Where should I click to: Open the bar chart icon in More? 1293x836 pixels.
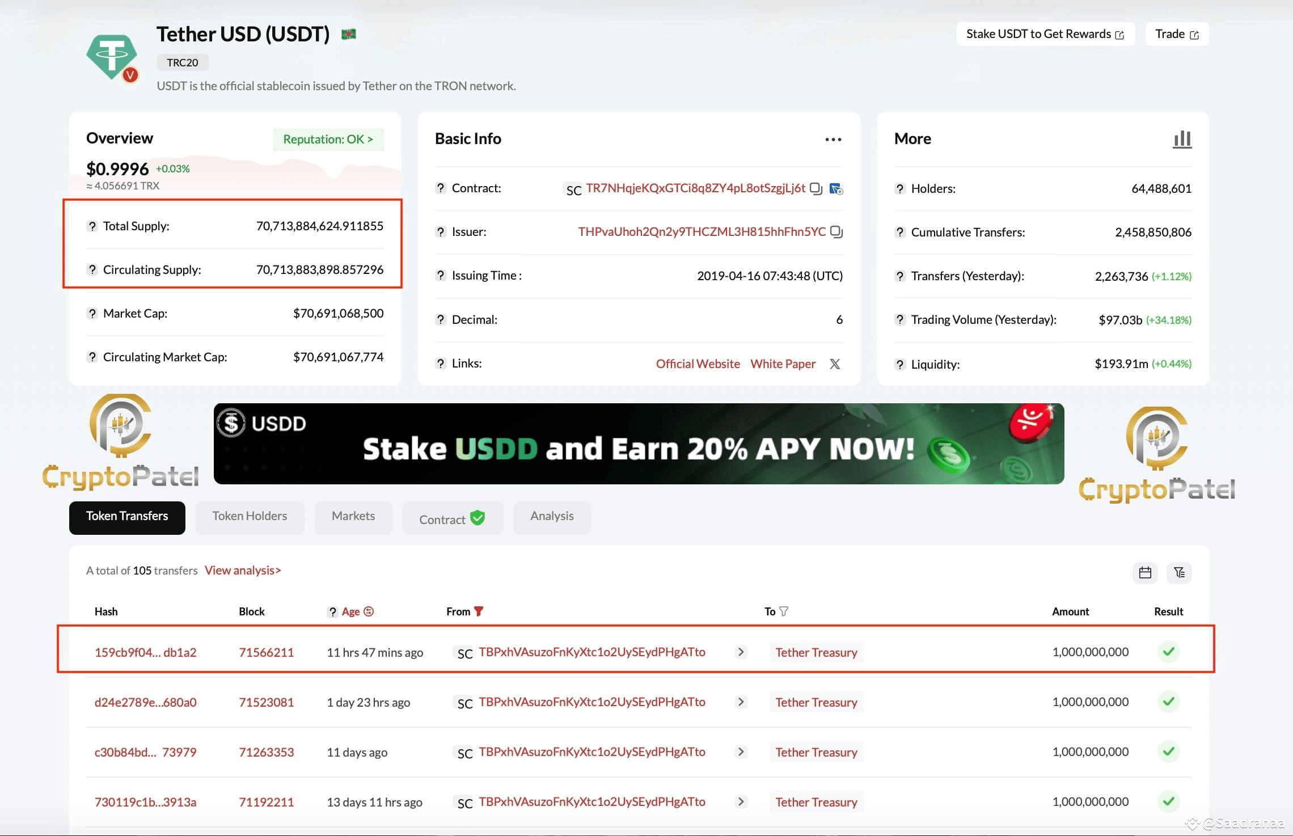point(1182,139)
